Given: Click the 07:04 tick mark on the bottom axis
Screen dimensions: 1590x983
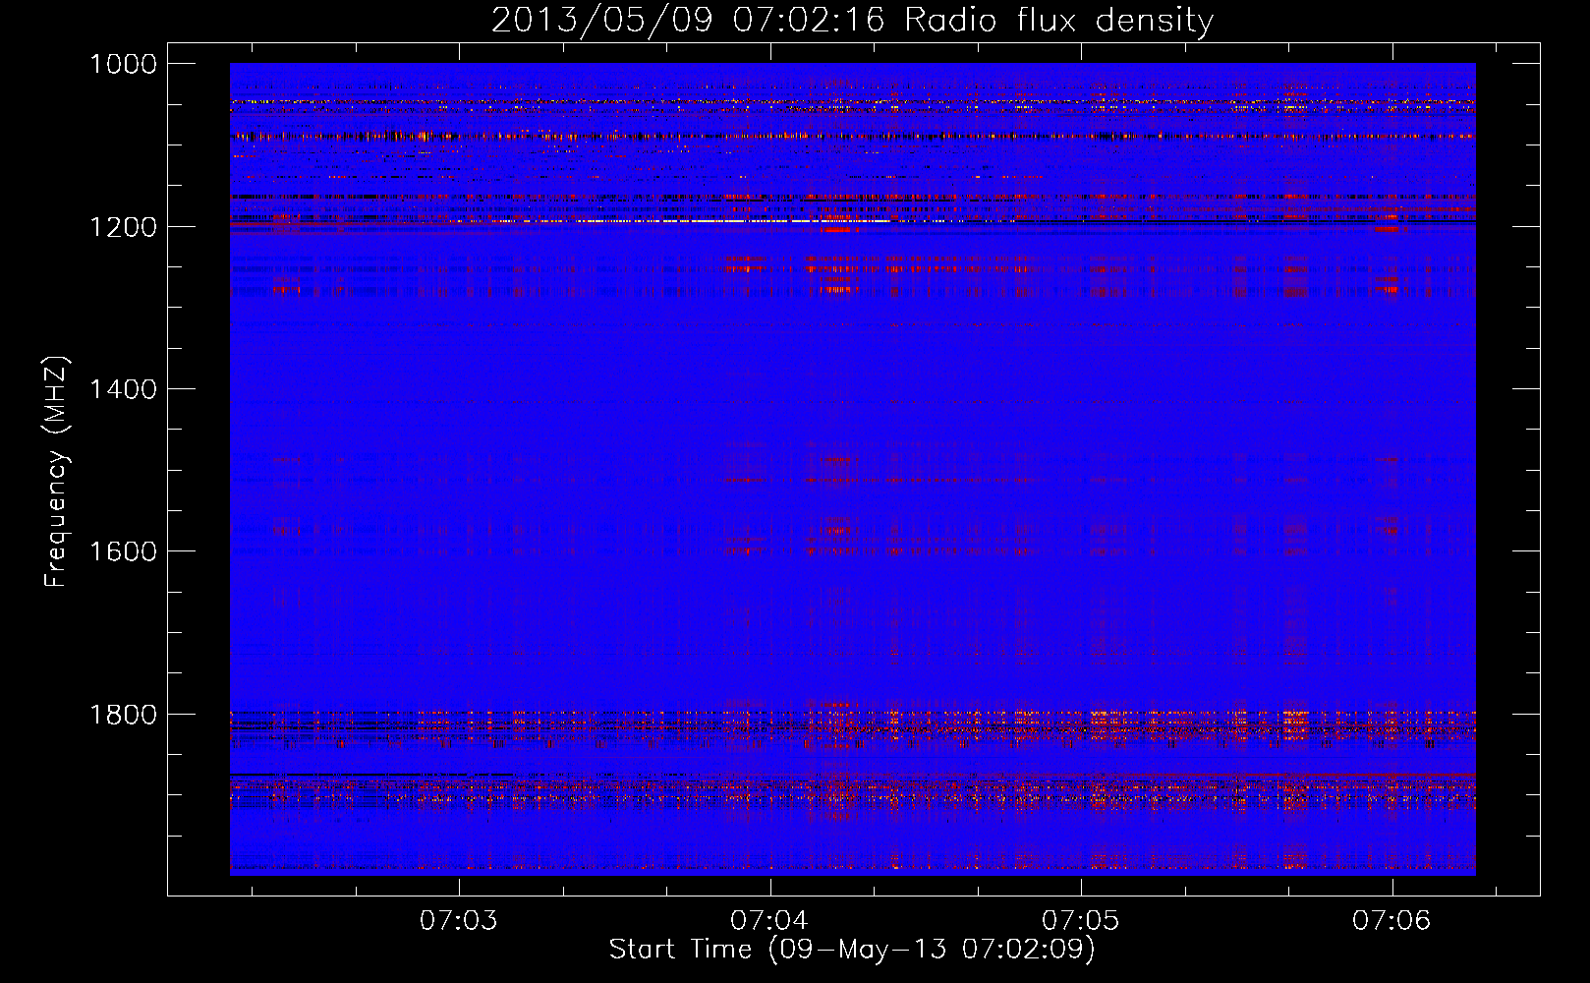Looking at the screenshot, I should (x=771, y=888).
